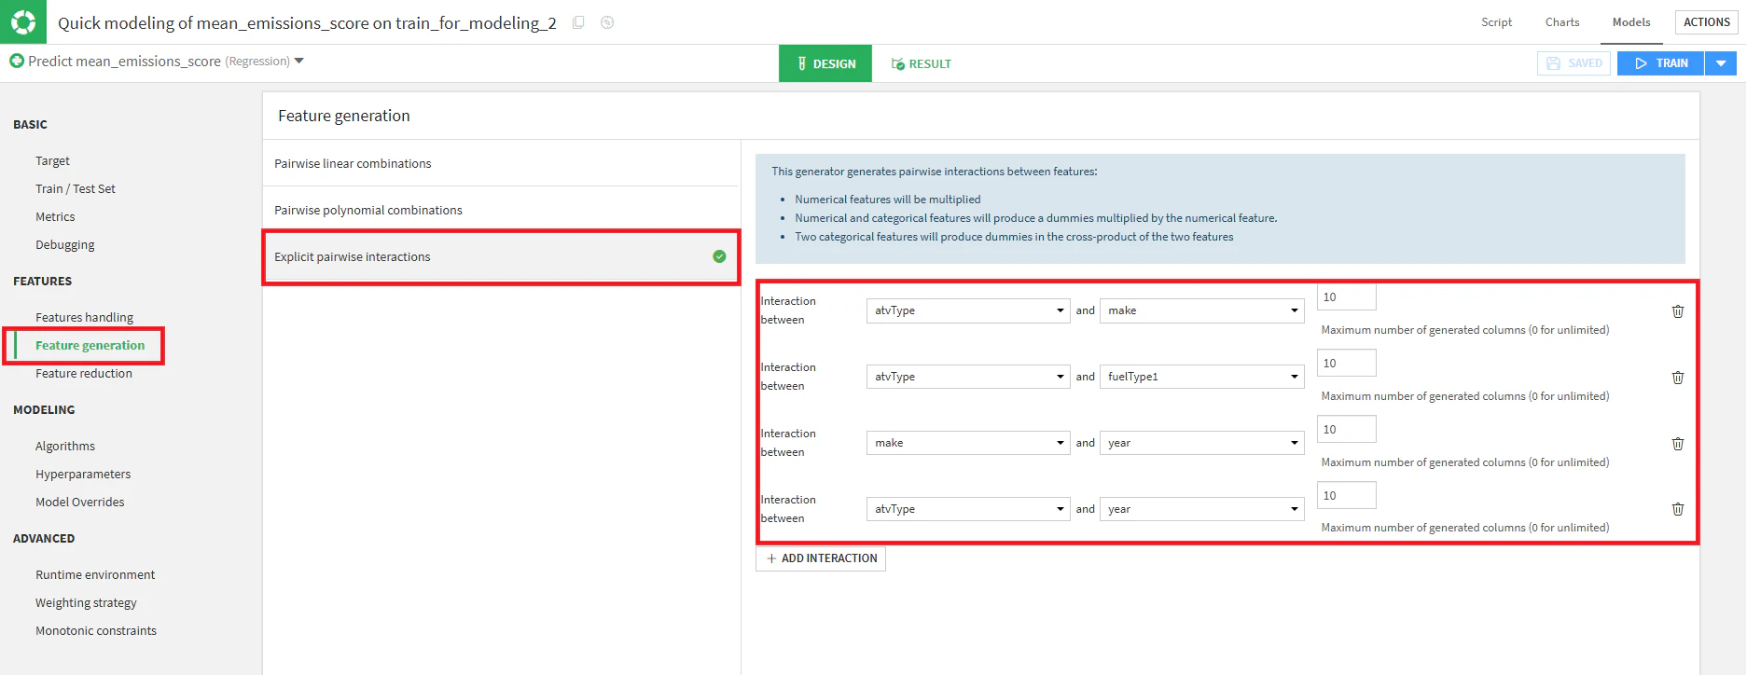Image resolution: width=1747 pixels, height=675 pixels.
Task: Open the Train button dropdown arrow
Action: tap(1721, 63)
